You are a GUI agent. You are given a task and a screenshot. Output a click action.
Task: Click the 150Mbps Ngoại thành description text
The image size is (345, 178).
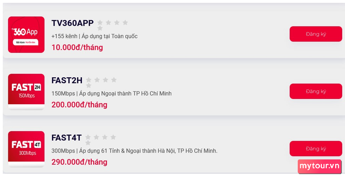tap(111, 94)
